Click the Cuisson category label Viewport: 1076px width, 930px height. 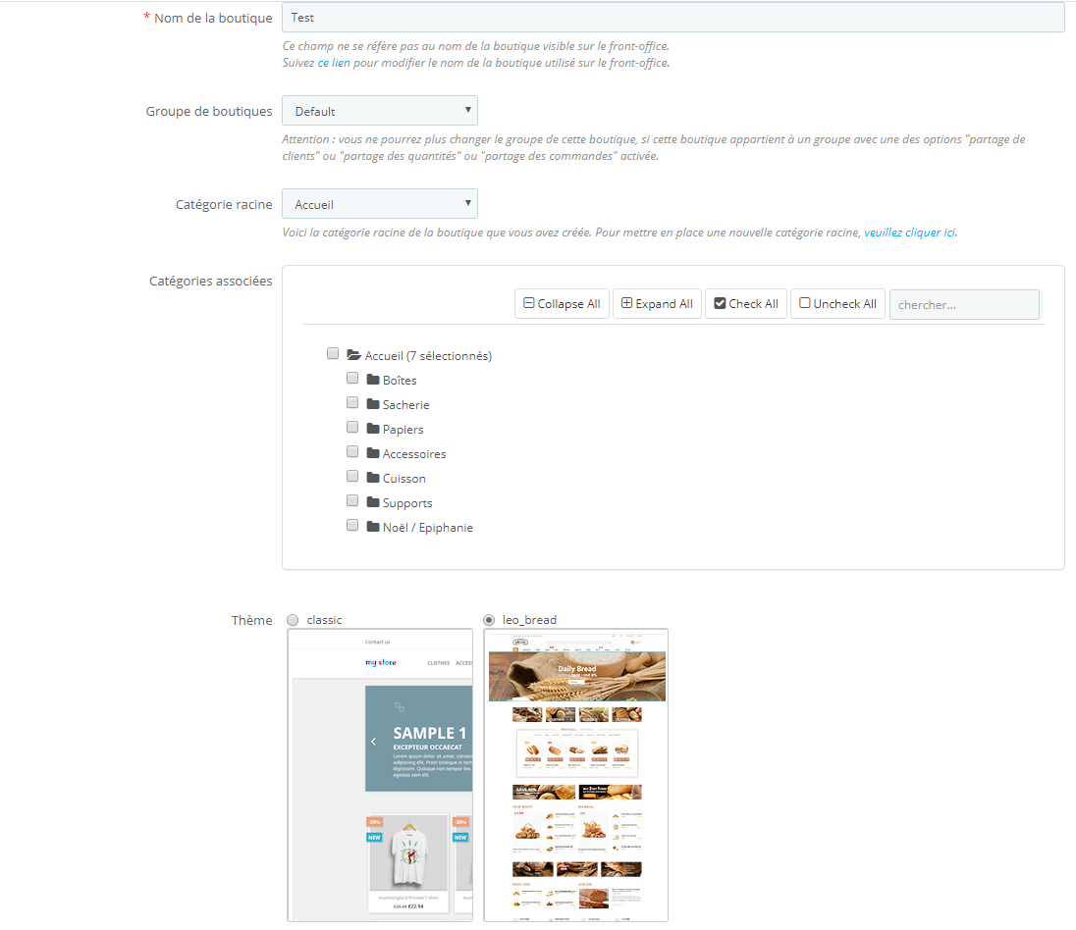tap(403, 479)
